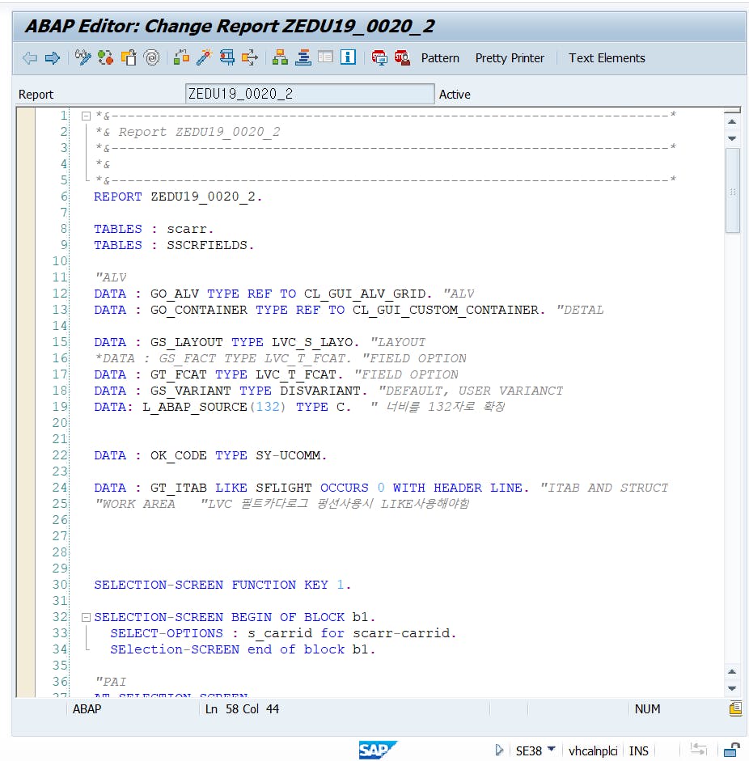Click 'scarr.' on the TABLES line 8
The image size is (749, 761).
pos(190,229)
